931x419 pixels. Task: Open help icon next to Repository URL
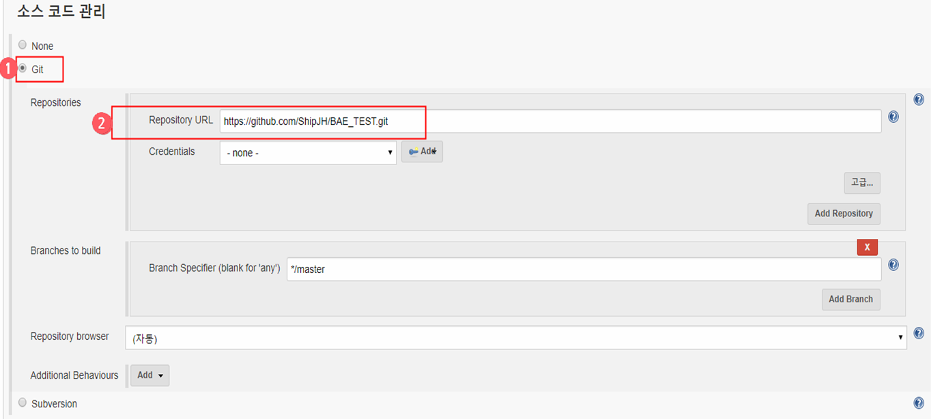[x=893, y=117]
